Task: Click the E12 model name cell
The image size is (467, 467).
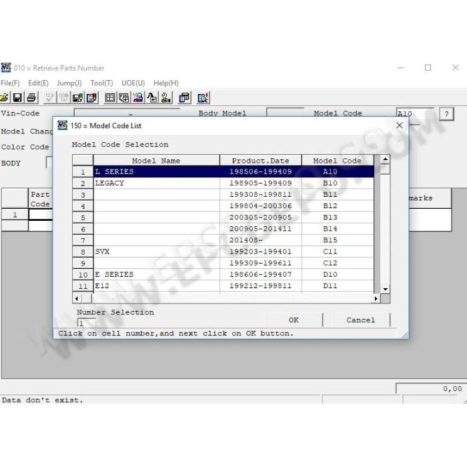Action: (x=157, y=286)
